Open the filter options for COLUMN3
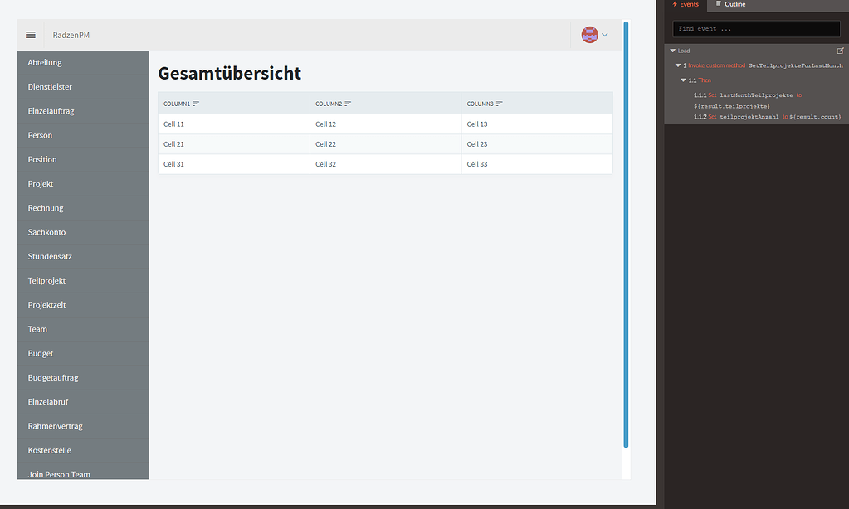 click(x=500, y=103)
